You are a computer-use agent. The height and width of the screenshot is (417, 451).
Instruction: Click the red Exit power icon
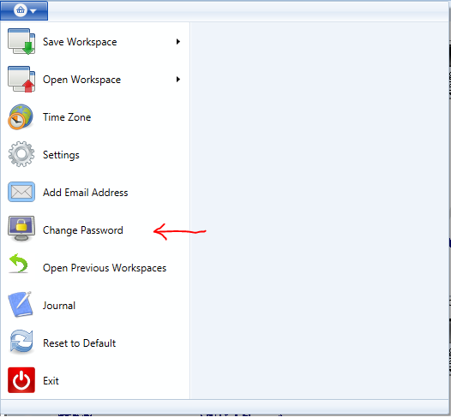[21, 380]
